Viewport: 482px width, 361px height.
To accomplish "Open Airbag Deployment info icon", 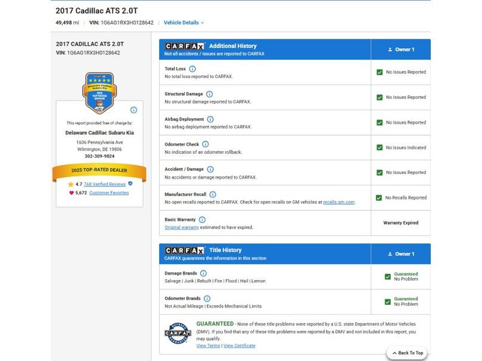I will coord(210,119).
